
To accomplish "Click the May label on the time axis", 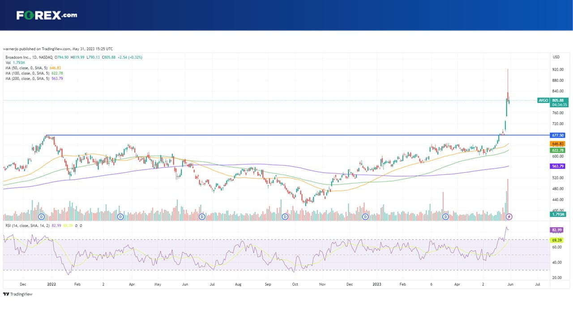I will [x=157, y=284].
